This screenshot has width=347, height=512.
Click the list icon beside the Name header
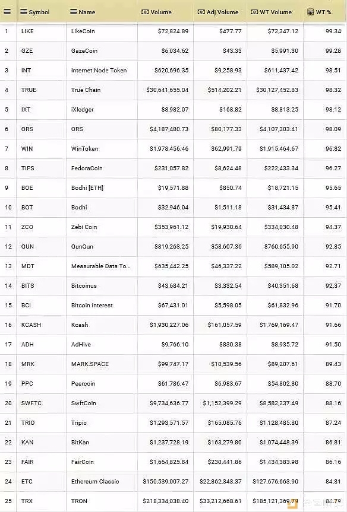[x=74, y=12]
